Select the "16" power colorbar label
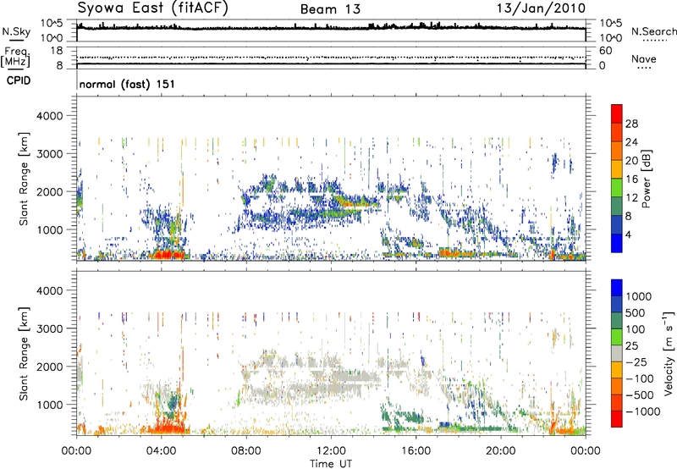This screenshot has width=677, height=469. (x=631, y=179)
